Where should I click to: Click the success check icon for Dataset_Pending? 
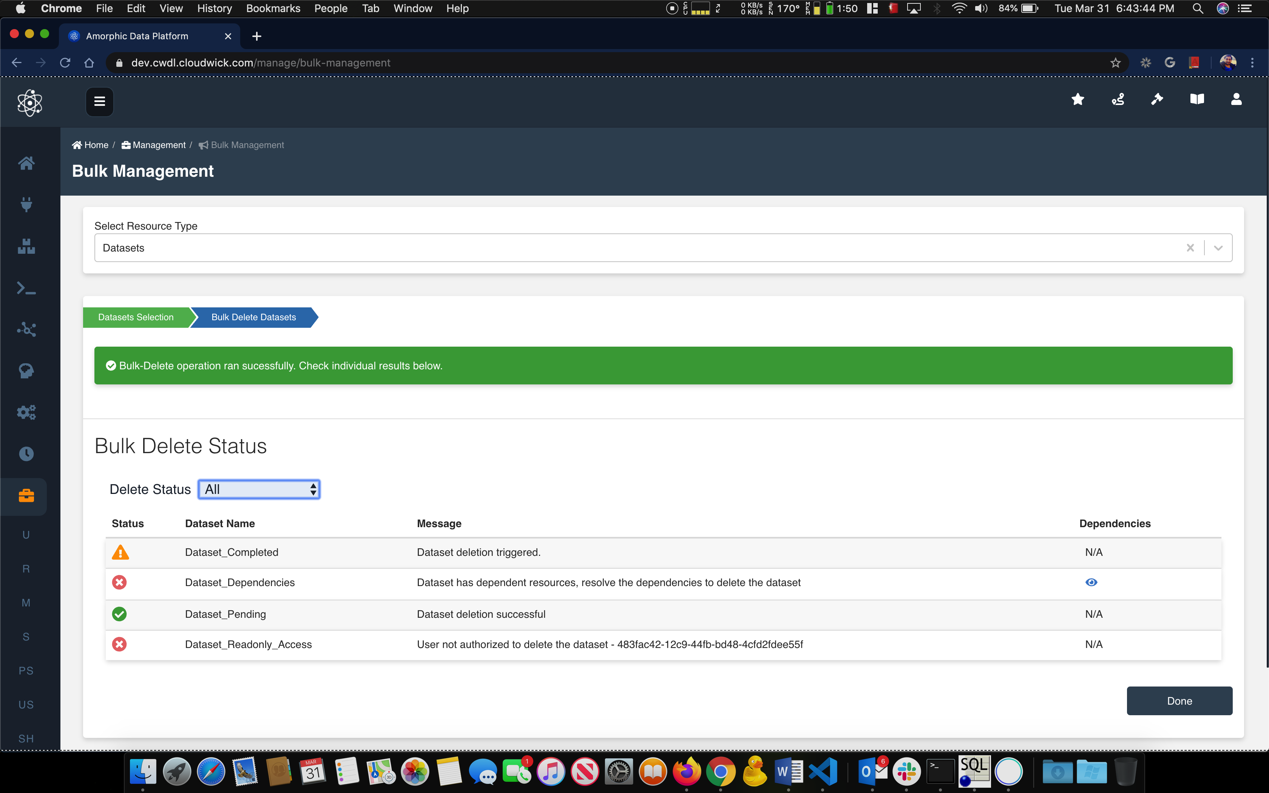click(120, 614)
